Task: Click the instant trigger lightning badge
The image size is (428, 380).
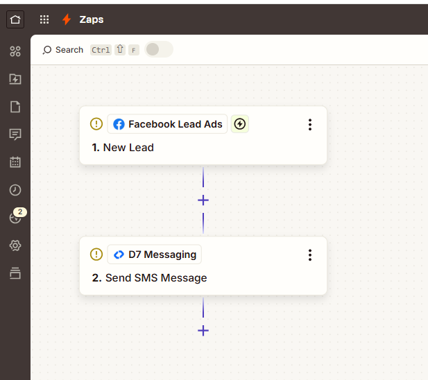Action: [240, 124]
